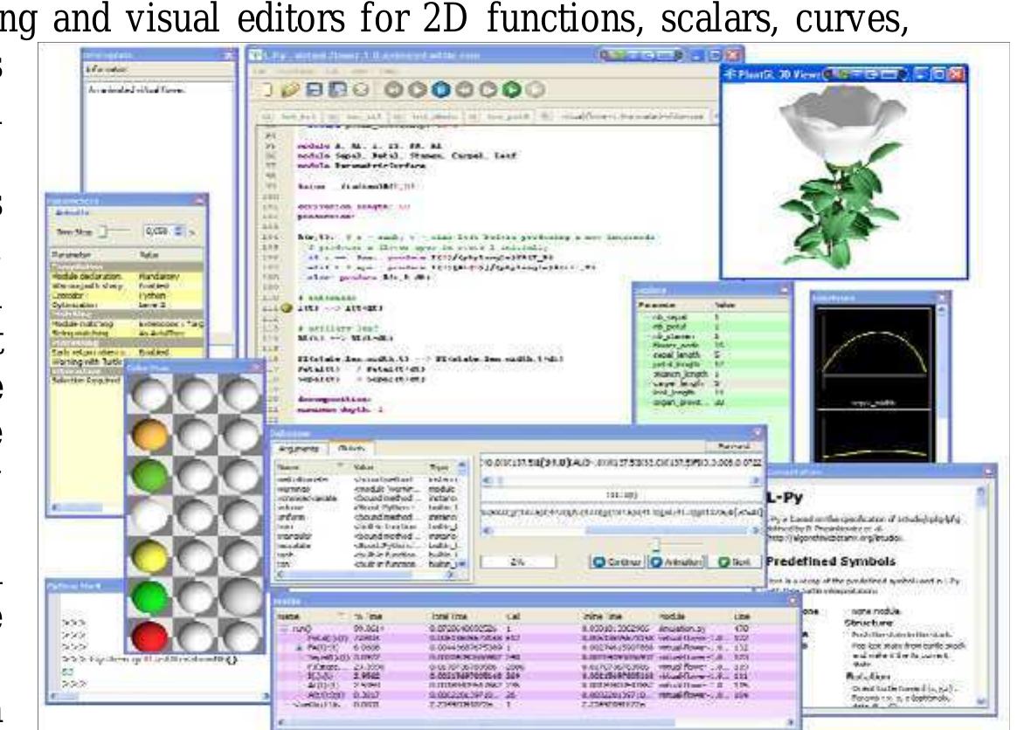
Task: Click the green play circle button
Action: pyautogui.click(x=512, y=89)
